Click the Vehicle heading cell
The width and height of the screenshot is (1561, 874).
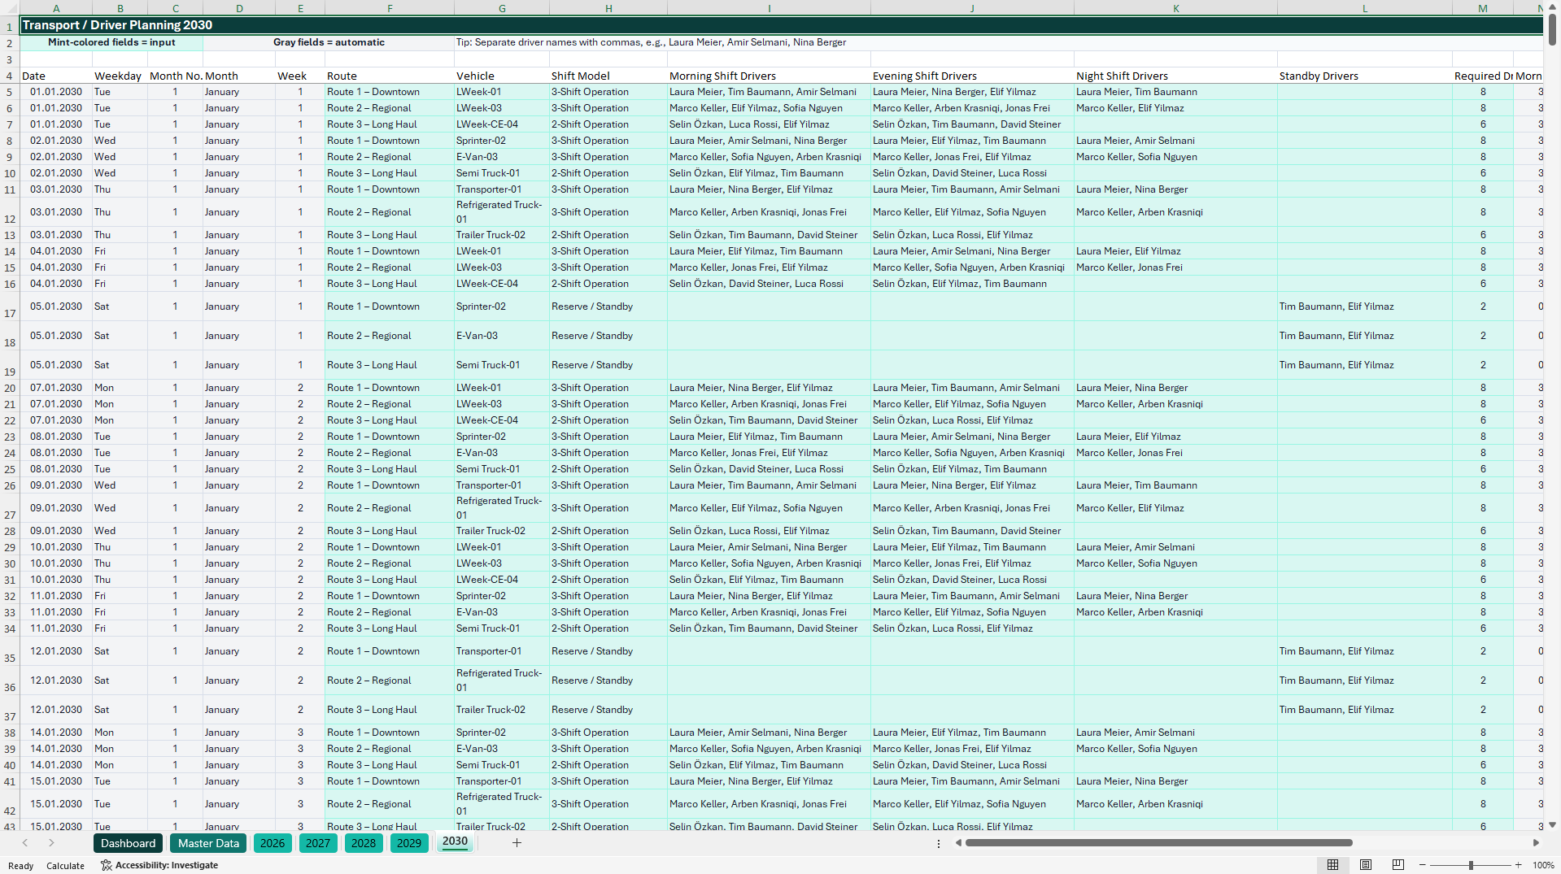[x=502, y=76]
